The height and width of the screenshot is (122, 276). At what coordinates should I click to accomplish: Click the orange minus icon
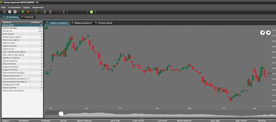pyautogui.click(x=28, y=12)
